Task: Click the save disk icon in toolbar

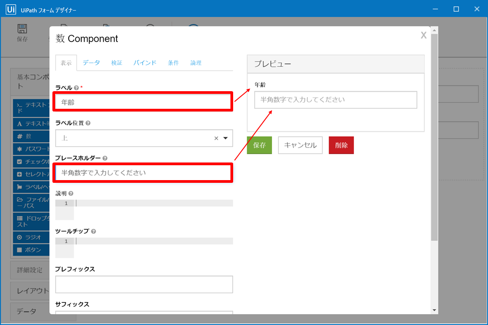Action: click(x=22, y=29)
